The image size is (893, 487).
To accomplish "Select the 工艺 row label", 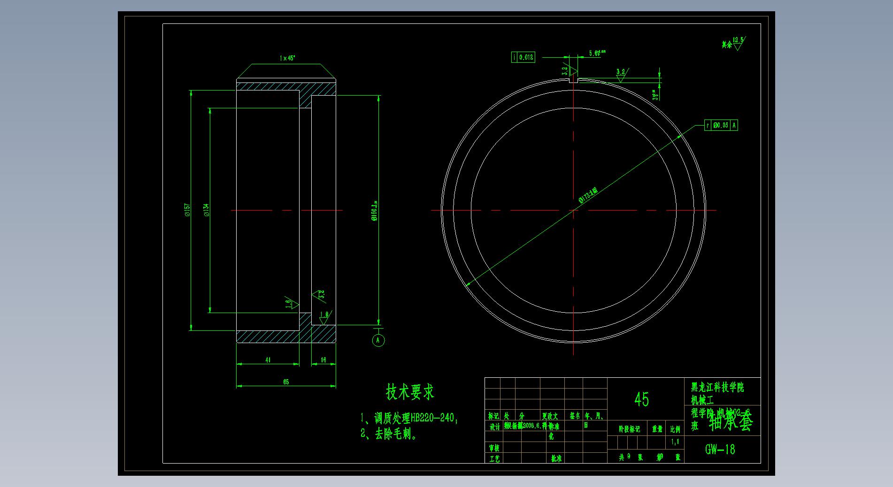I will click(x=494, y=459).
